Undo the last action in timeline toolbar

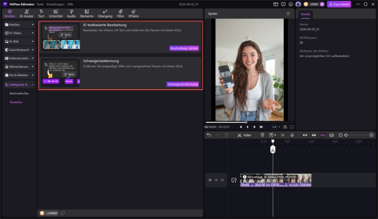click(209, 135)
